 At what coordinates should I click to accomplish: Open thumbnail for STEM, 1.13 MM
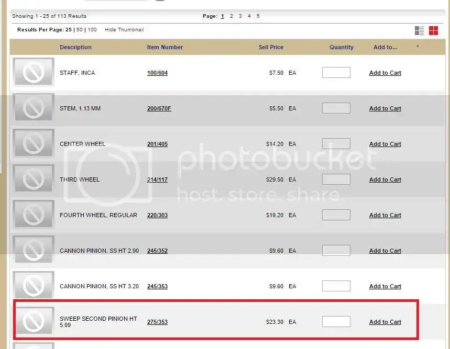[x=34, y=107]
